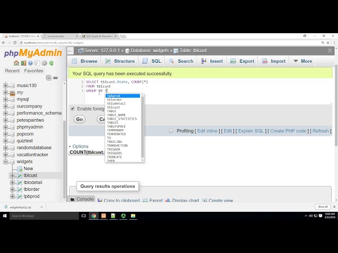Viewport: 338px width, 253px height.
Task: Collapse the widgets database tree node
Action: pos(6,161)
